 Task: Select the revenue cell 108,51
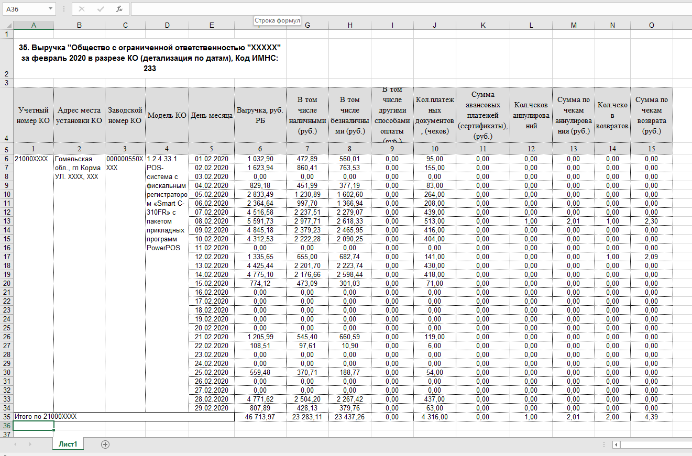[260, 346]
